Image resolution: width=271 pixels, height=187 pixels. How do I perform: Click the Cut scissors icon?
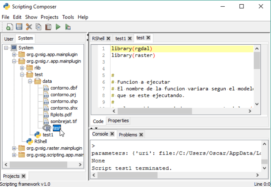pos(29,27)
